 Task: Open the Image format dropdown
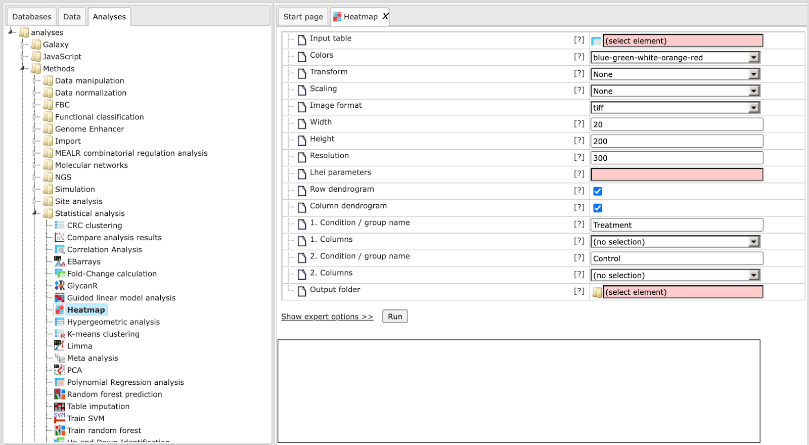point(675,108)
